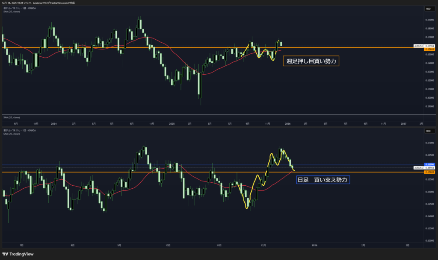This screenshot has width=438, height=260.
Task: Select the 週足押し目買い勢力 text annotation
Action: click(x=311, y=61)
